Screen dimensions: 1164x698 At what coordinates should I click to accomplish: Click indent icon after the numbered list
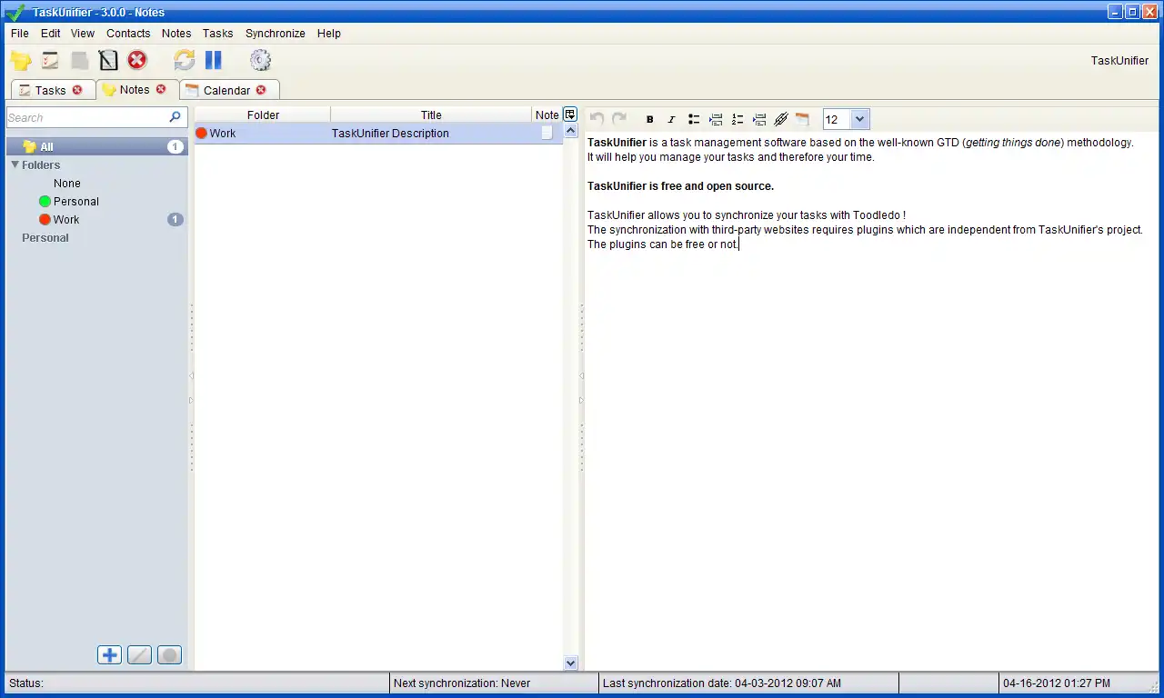pos(759,119)
